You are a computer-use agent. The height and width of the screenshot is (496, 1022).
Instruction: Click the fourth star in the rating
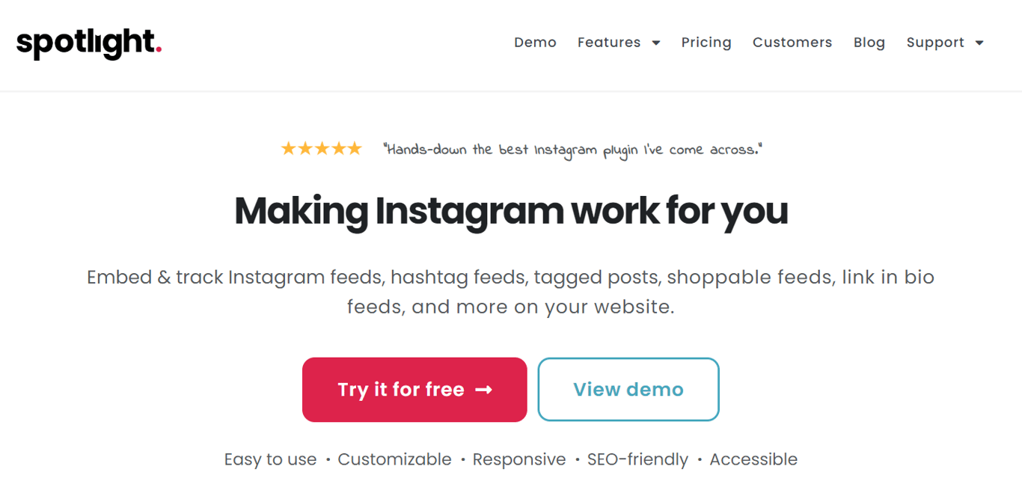click(x=337, y=148)
